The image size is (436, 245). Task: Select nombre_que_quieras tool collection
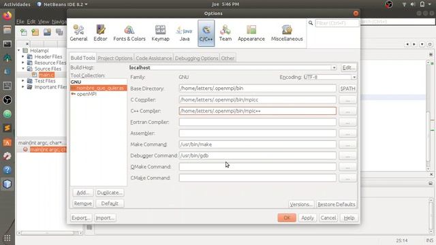point(99,88)
